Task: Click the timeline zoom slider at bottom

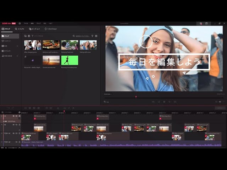Action: pyautogui.click(x=13, y=148)
